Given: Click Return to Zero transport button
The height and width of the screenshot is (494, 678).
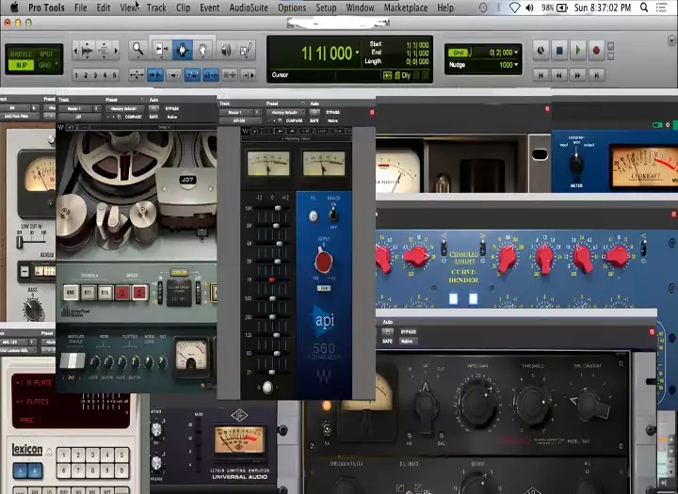Looking at the screenshot, I should [541, 75].
